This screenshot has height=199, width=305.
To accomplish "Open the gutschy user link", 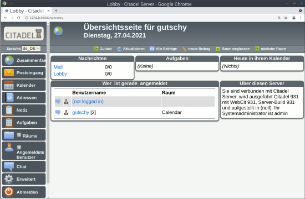I will tap(80, 113).
